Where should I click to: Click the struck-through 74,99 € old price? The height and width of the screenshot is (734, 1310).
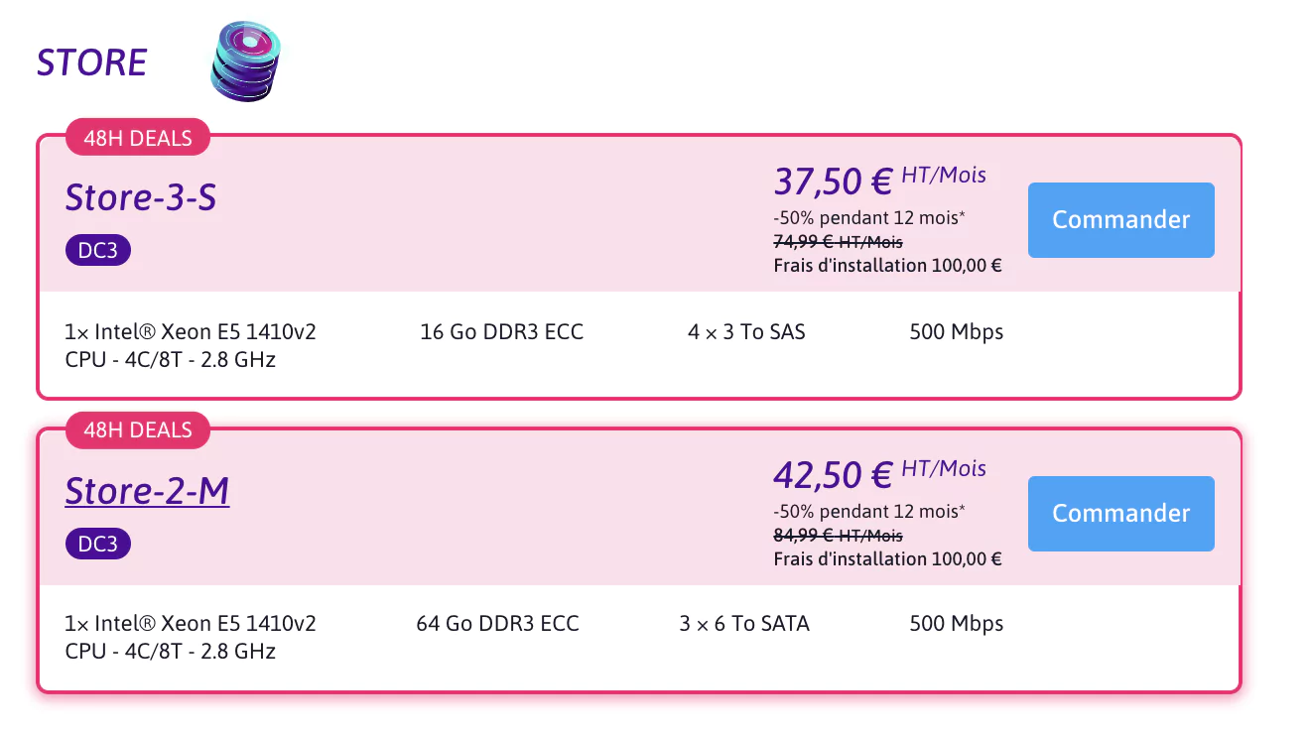click(x=838, y=242)
